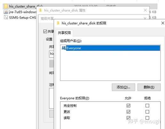Check Deny checkbox for Change (更改)

pos(147,112)
